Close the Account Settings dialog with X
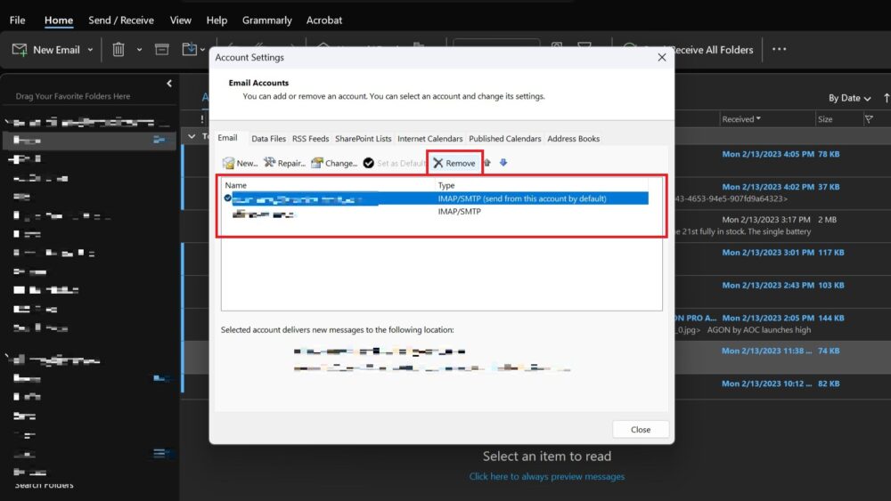The width and height of the screenshot is (891, 501). 661,57
